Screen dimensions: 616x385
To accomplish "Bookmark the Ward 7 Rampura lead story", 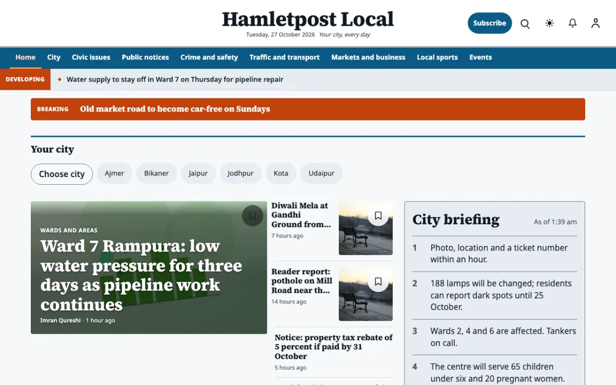I will coord(253,216).
